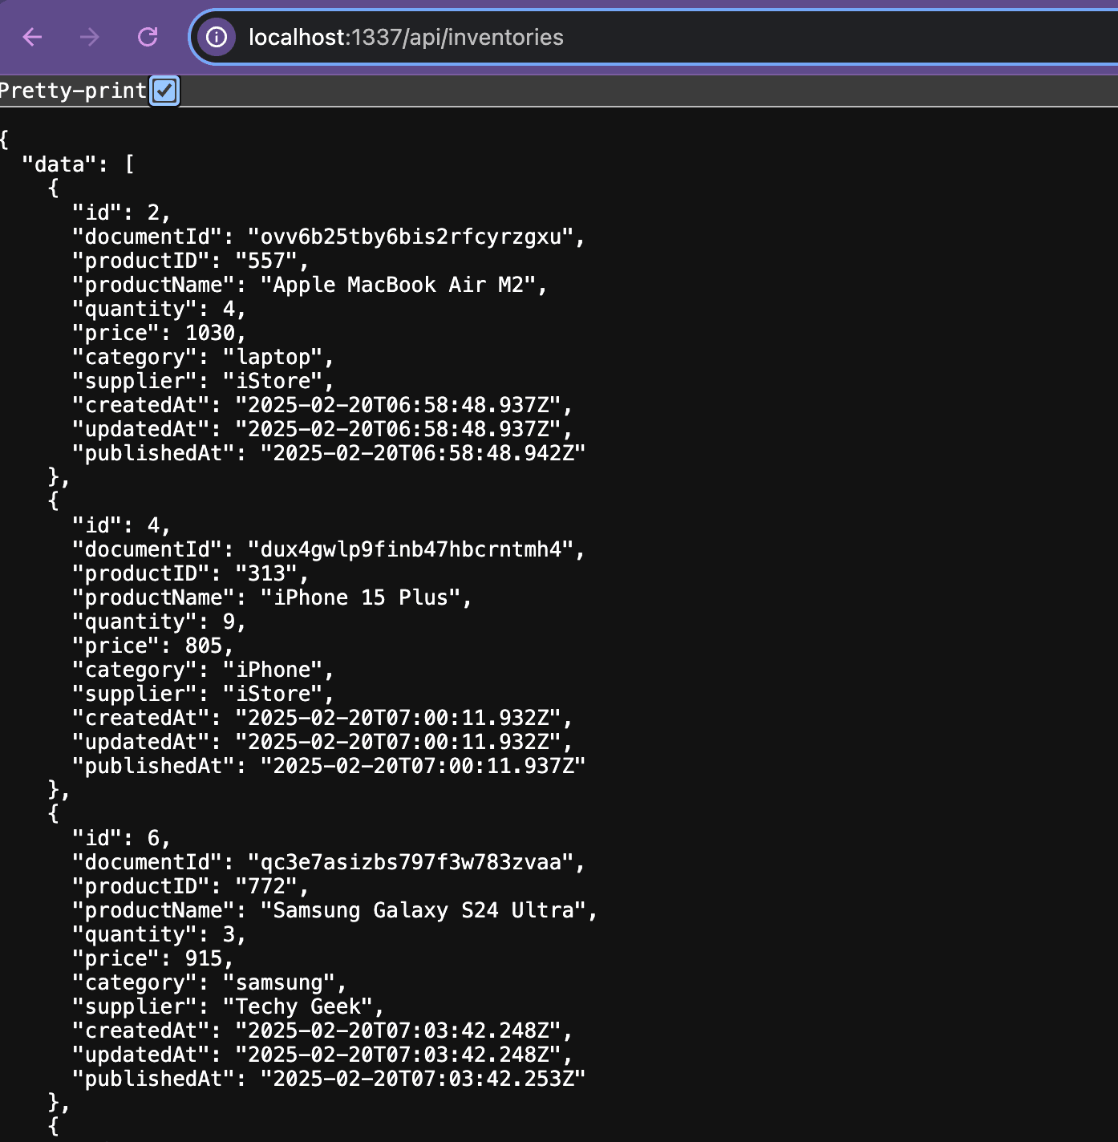Viewport: 1118px width, 1142px height.
Task: Click supplier value "Techy Geek"
Action: [x=298, y=1006]
